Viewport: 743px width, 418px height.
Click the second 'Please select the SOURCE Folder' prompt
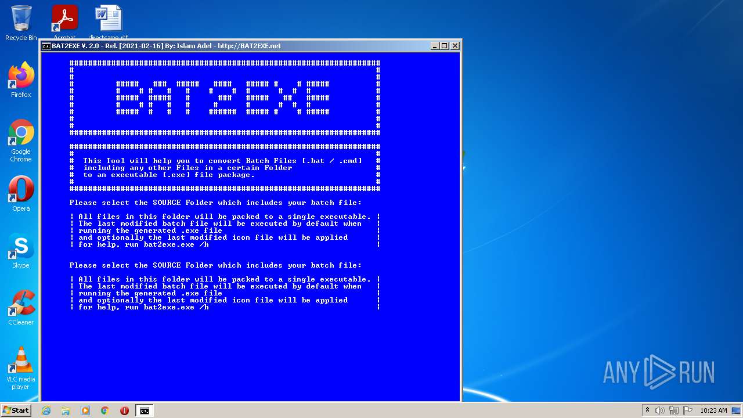(215, 265)
